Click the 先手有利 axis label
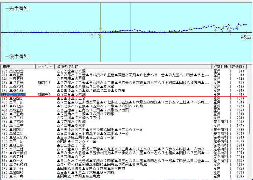 (19, 9)
